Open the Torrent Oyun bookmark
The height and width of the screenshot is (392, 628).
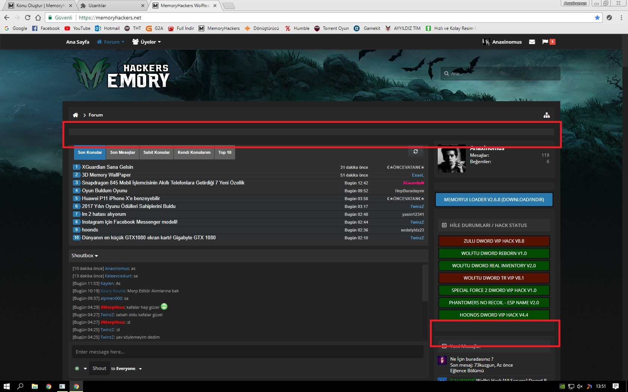pos(331,28)
